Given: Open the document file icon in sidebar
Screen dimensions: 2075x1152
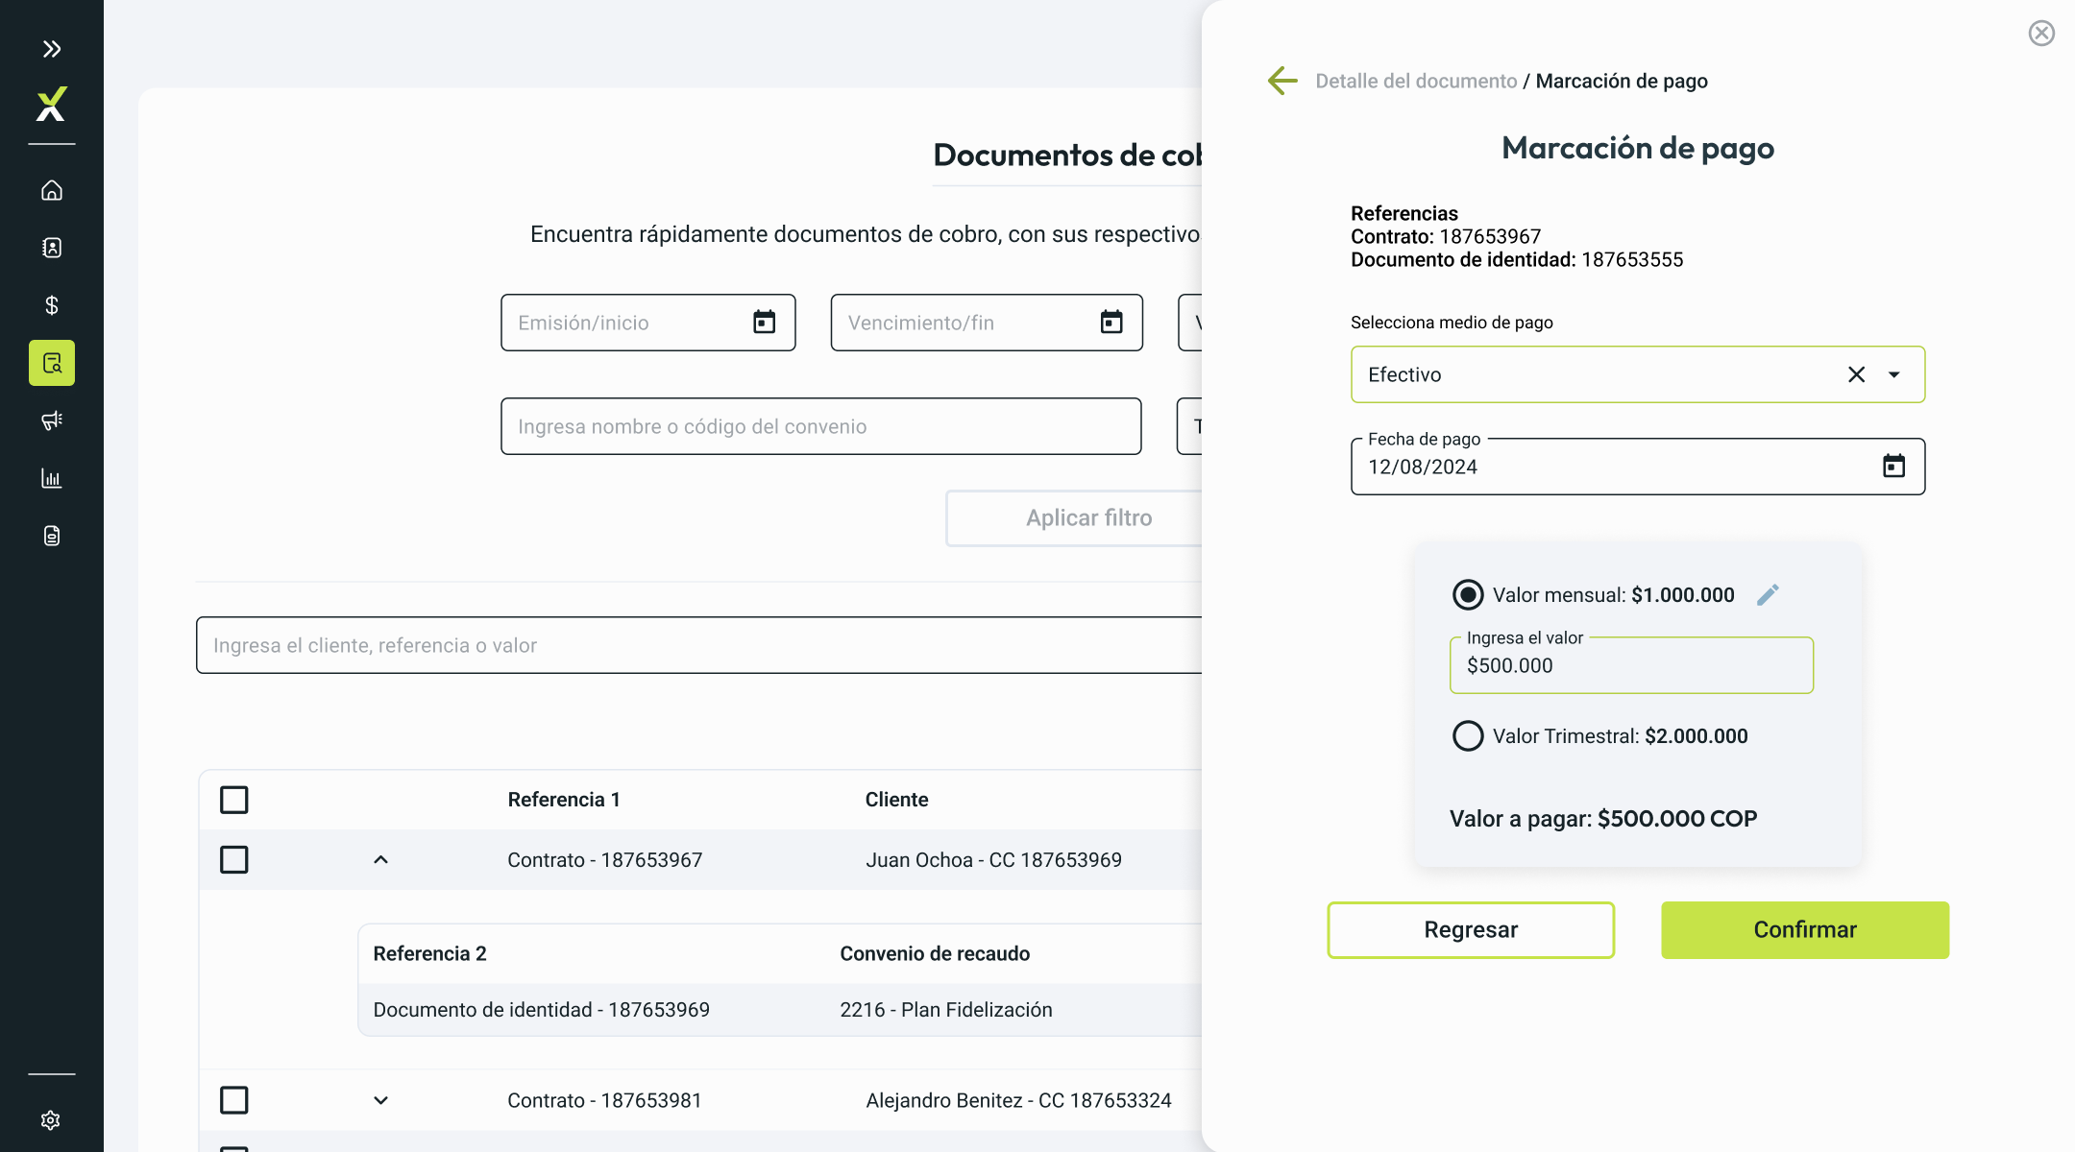Looking at the screenshot, I should tap(52, 536).
